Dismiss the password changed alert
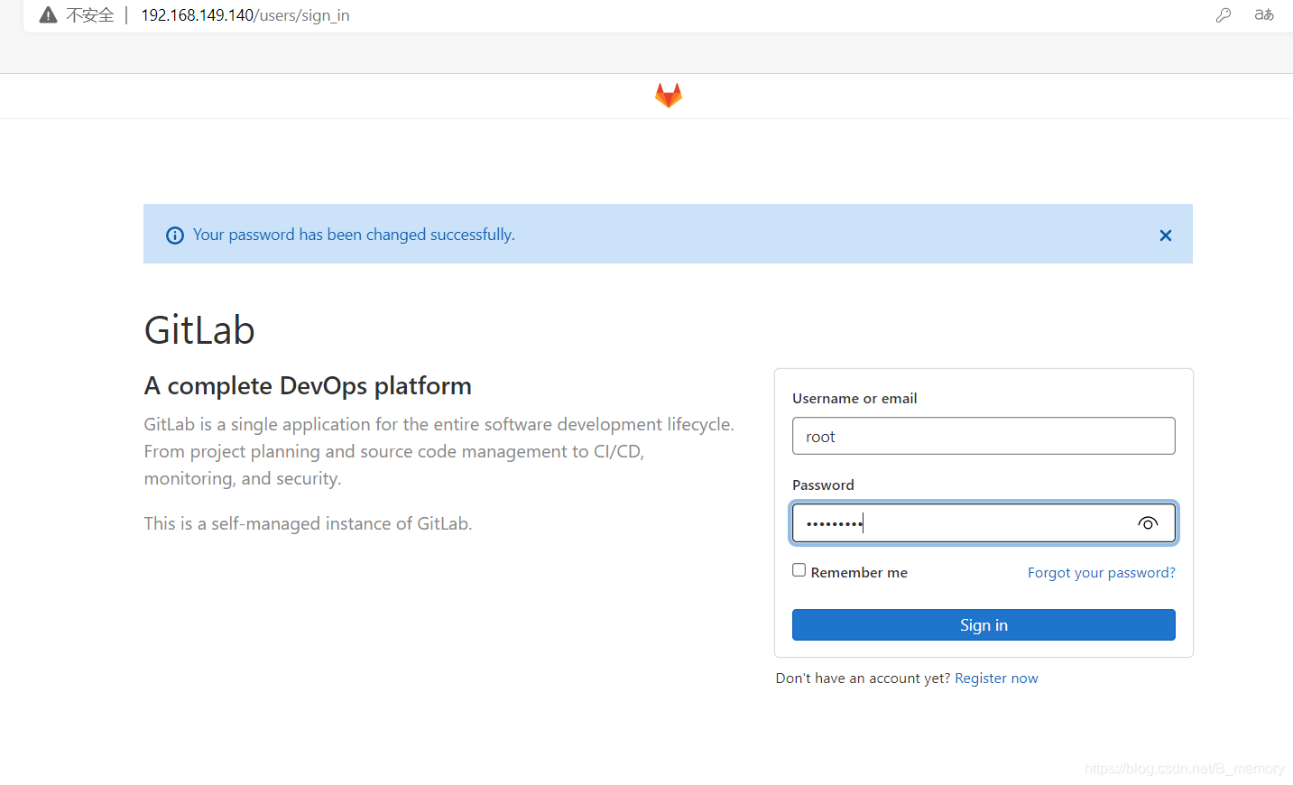The height and width of the screenshot is (785, 1293). pyautogui.click(x=1166, y=235)
